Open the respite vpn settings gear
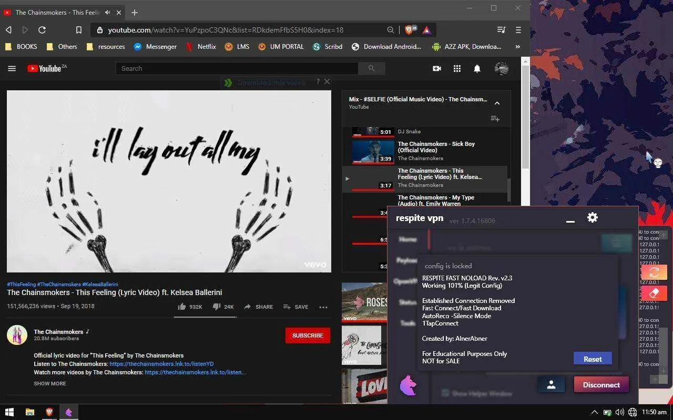673x420 pixels. 593,217
